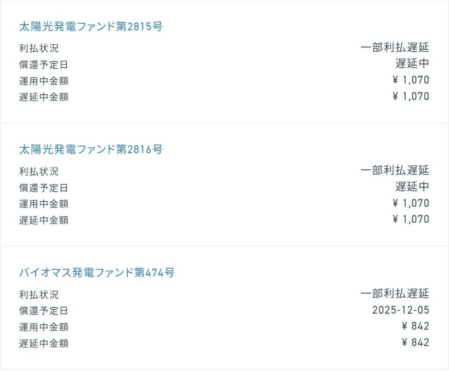This screenshot has width=449, height=371.
Task: Click 遅延中金額 ¥ 842 value for fund 第474号
Action: [x=415, y=342]
